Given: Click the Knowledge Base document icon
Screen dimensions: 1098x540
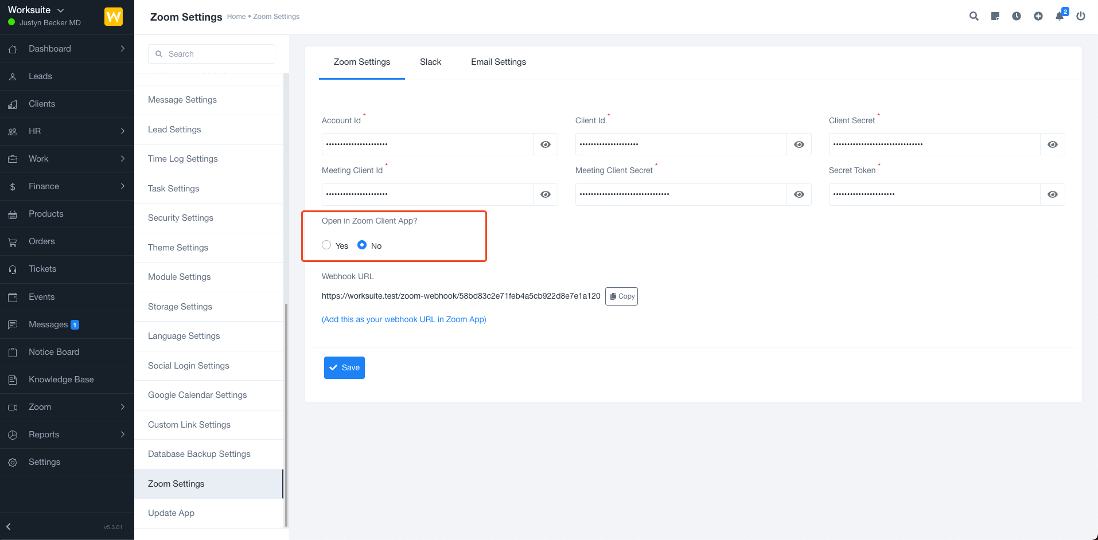Looking at the screenshot, I should pyautogui.click(x=13, y=380).
